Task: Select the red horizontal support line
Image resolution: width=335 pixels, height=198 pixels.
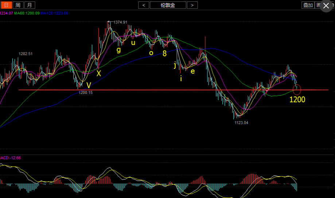Action: [146, 90]
